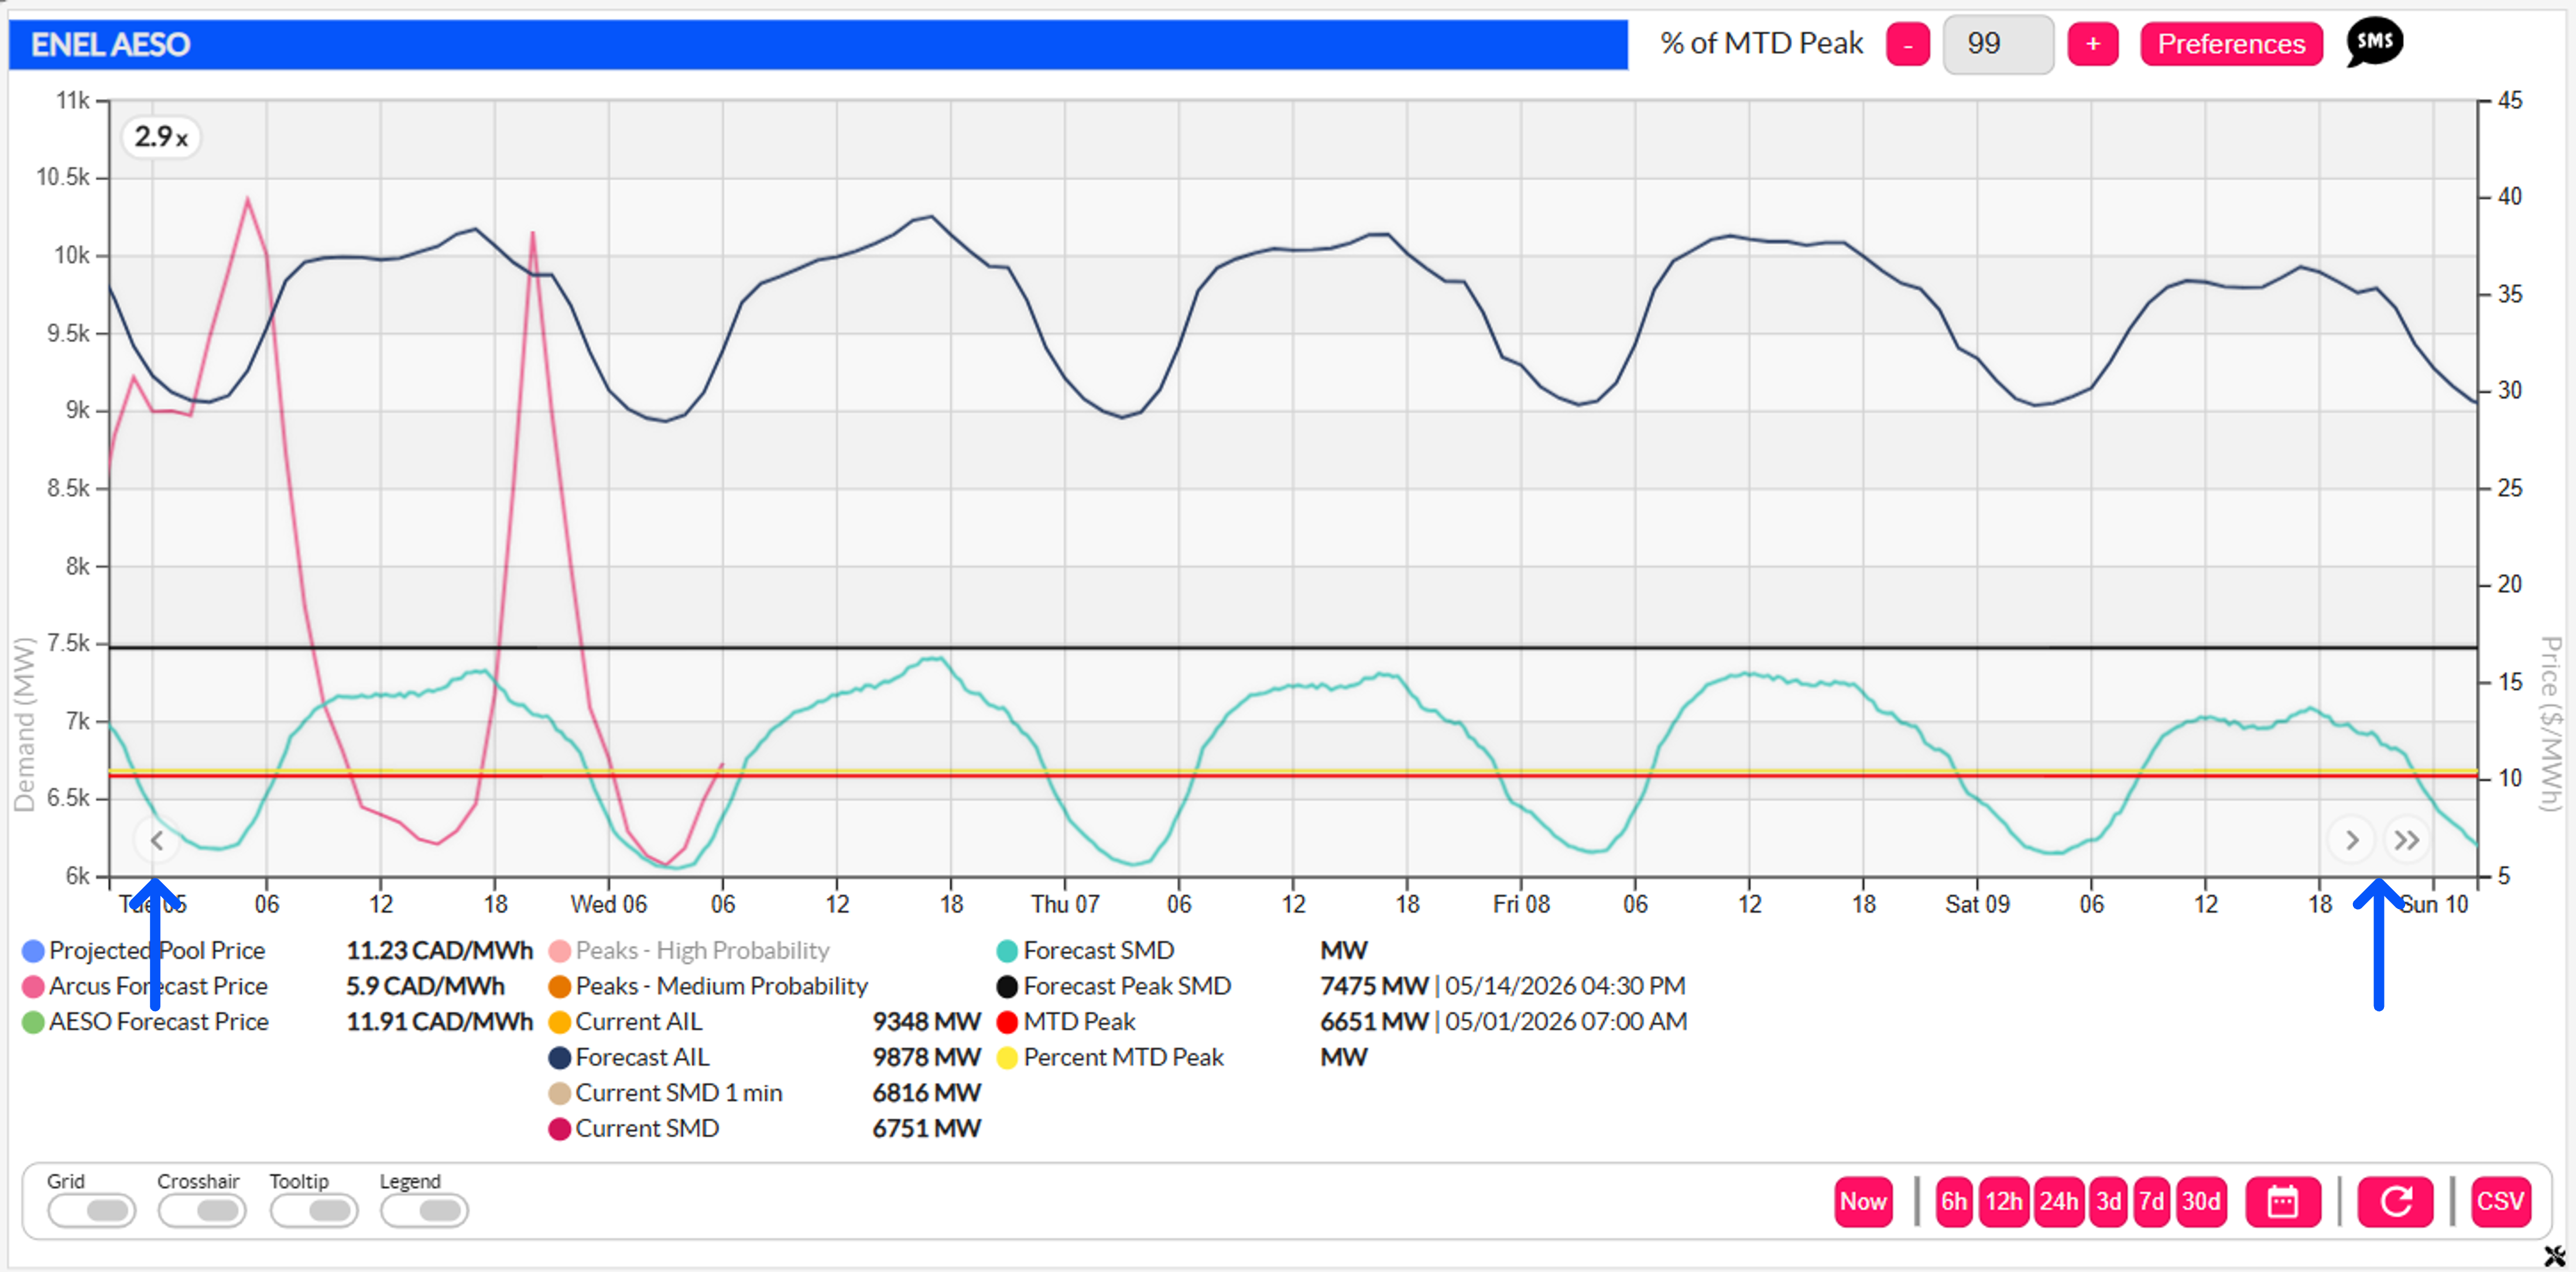Click the Forecast AIL legend color dot
This screenshot has width=2576, height=1272.
pyautogui.click(x=560, y=1057)
